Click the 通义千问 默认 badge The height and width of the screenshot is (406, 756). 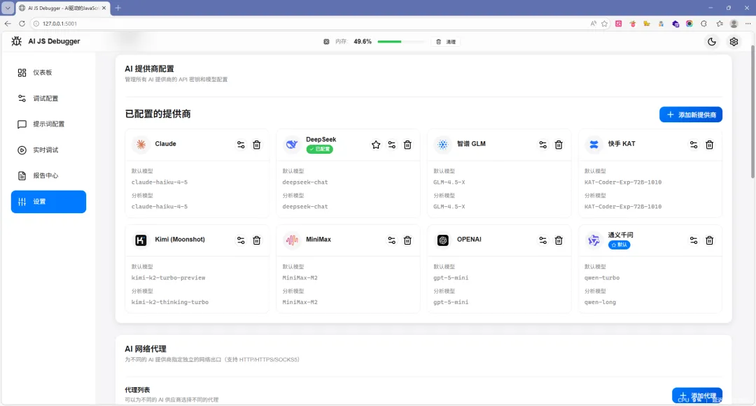tap(619, 245)
